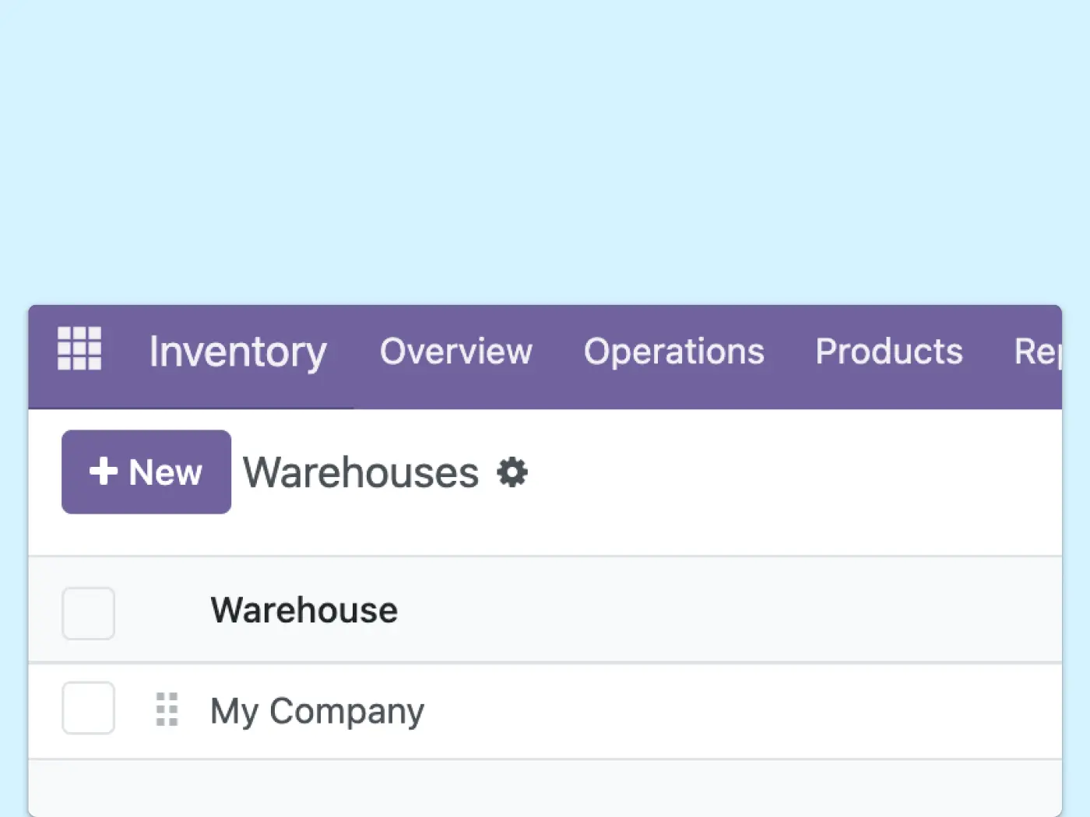1090x817 pixels.
Task: Click empty header space right of Warehouse
Action: [740, 610]
